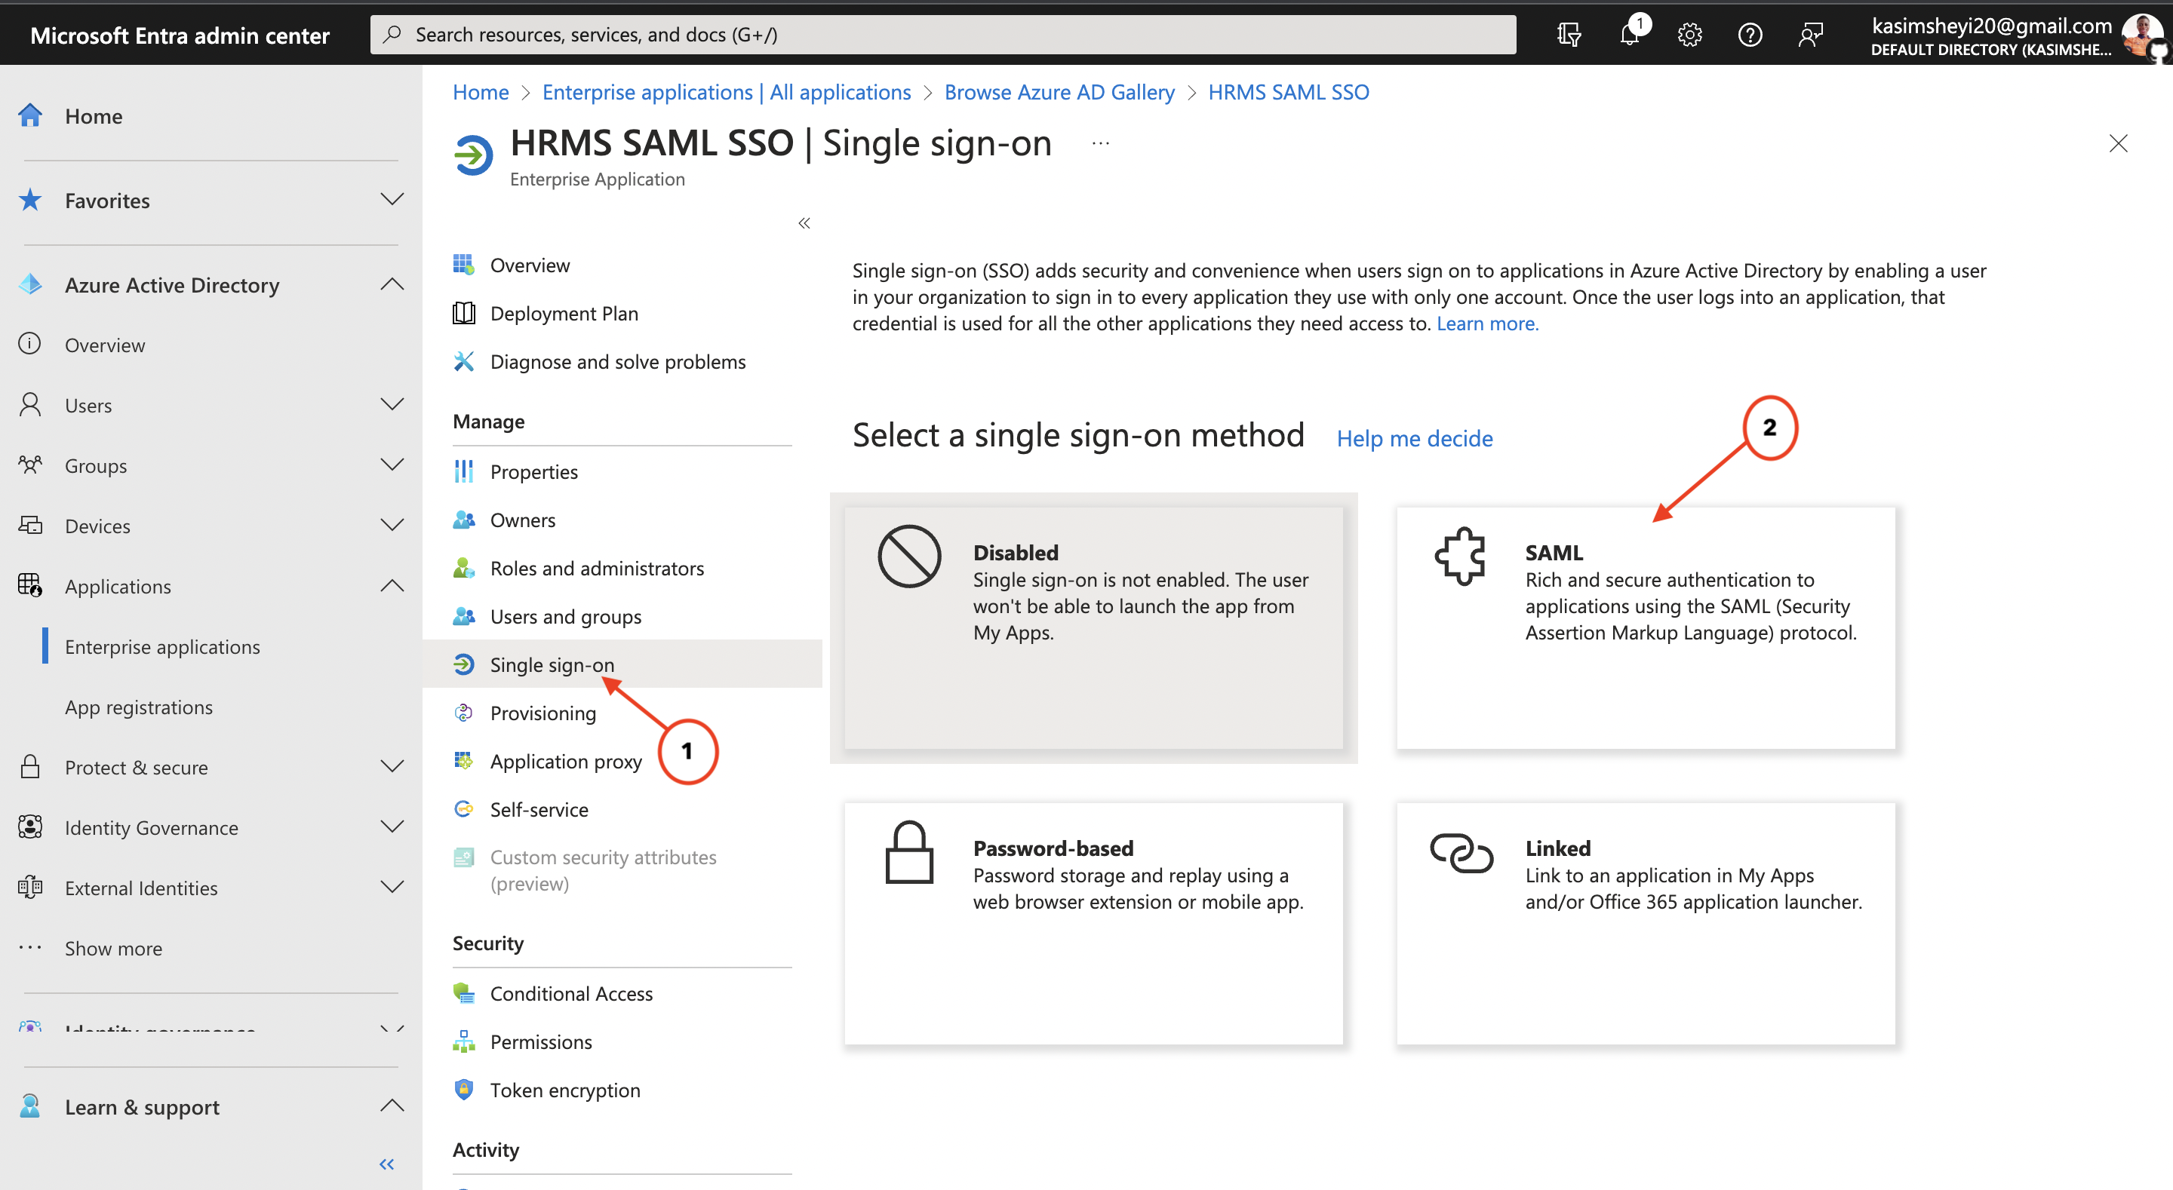Screen dimensions: 2173x1190
Task: Click the help question mark icon
Action: [1750, 35]
